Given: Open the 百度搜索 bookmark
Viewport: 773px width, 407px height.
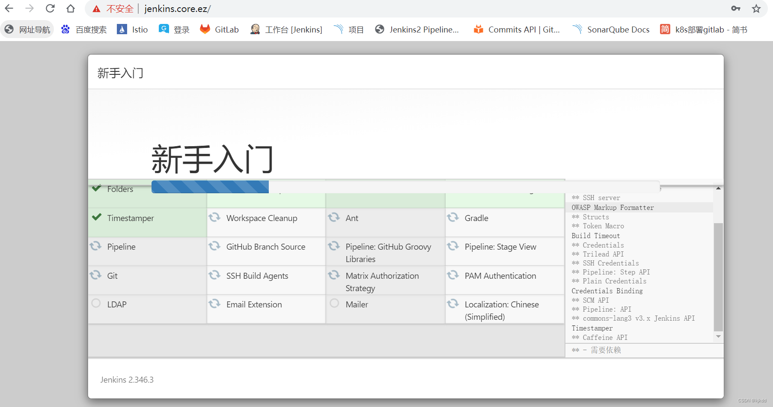Looking at the screenshot, I should [84, 29].
